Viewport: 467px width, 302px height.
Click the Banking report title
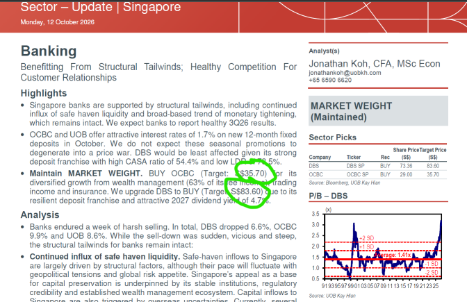(x=49, y=51)
